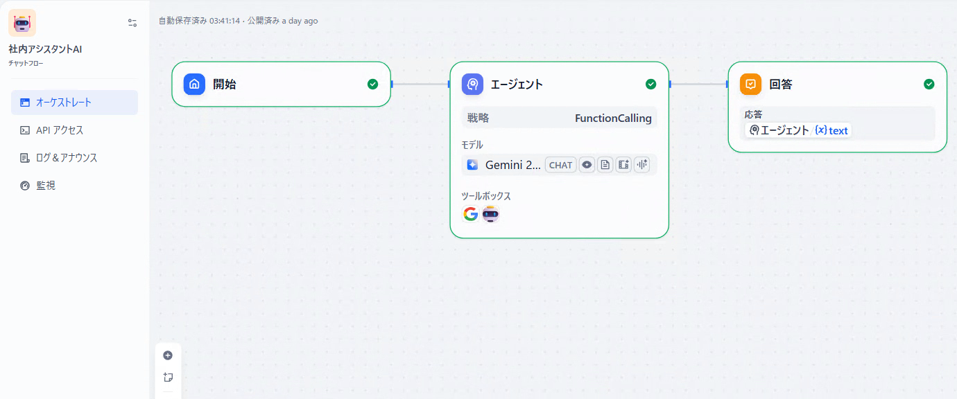Click the input handle of エージェント node
Image resolution: width=957 pixels, height=399 pixels.
449,85
